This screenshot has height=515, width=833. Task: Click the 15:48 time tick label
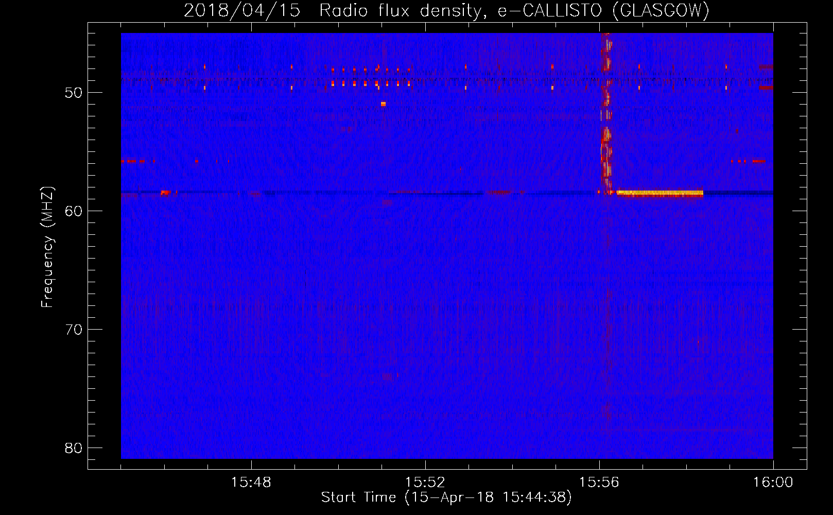251,483
